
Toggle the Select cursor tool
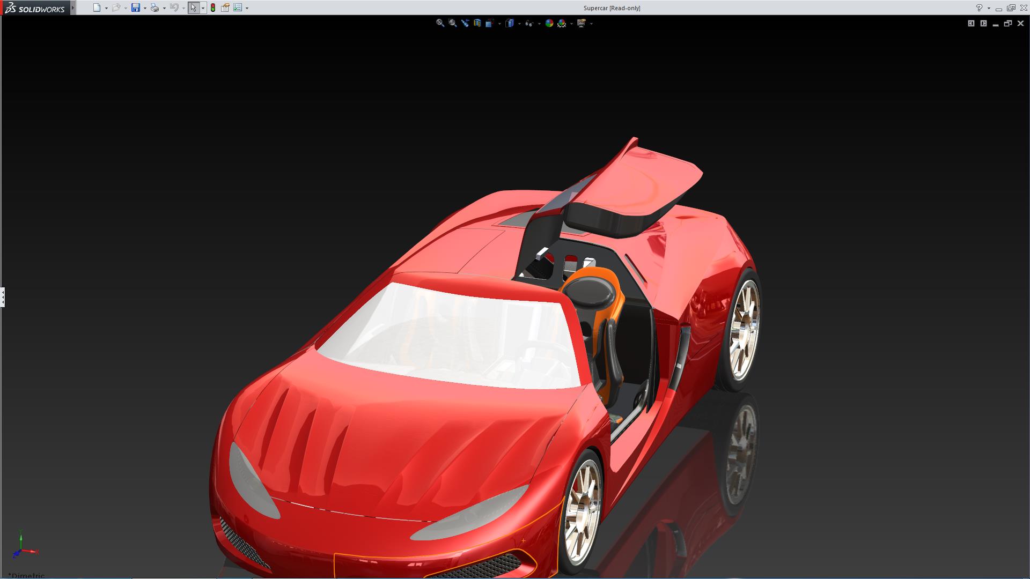[193, 8]
